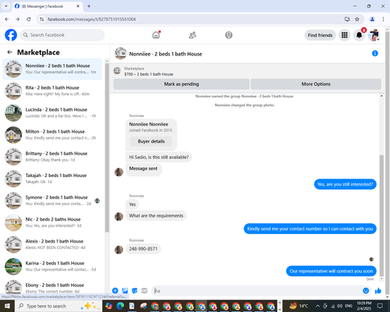Open the Facebook menu grid icon
This screenshot has height=312, width=390.
345,35
